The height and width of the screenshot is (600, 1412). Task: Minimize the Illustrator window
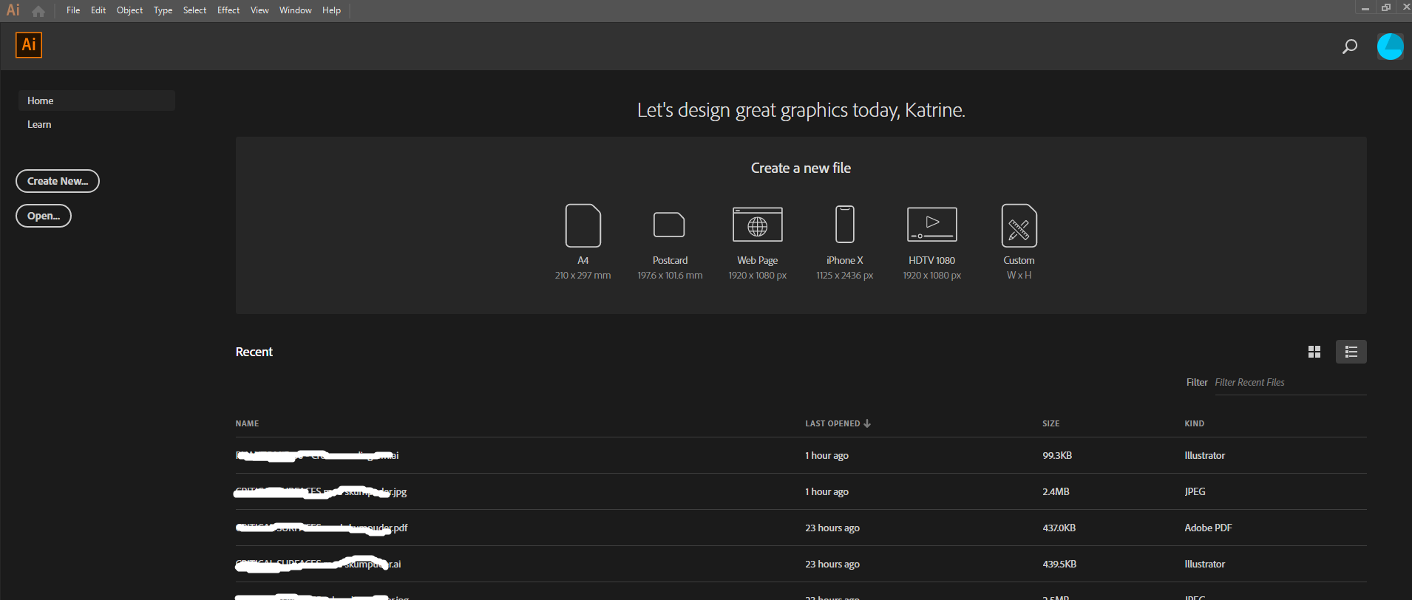1365,7
